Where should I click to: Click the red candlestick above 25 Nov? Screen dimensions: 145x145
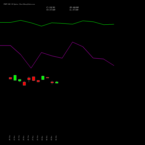point(24,84)
